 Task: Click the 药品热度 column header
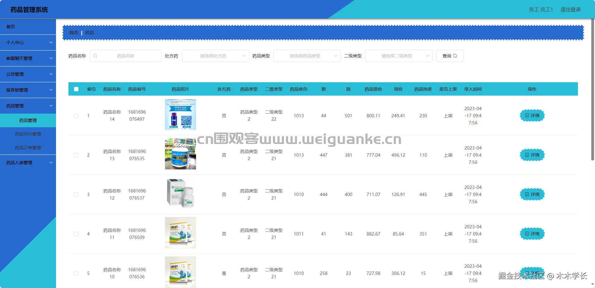tap(423, 89)
